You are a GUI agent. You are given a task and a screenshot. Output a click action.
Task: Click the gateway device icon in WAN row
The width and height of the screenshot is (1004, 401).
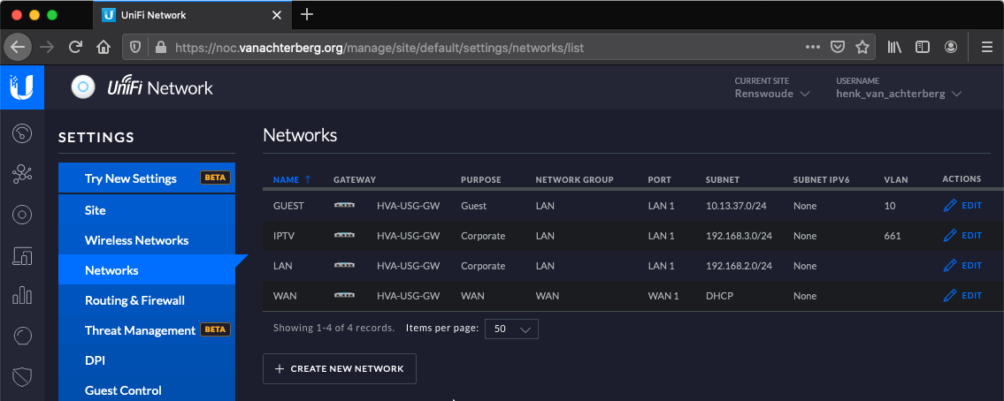pos(344,296)
